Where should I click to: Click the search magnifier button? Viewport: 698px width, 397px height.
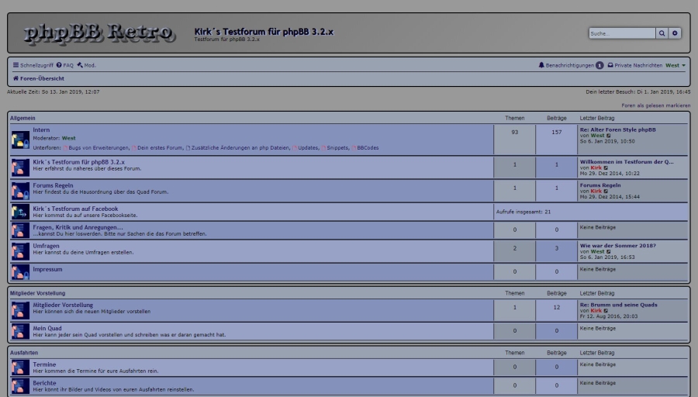click(x=662, y=33)
